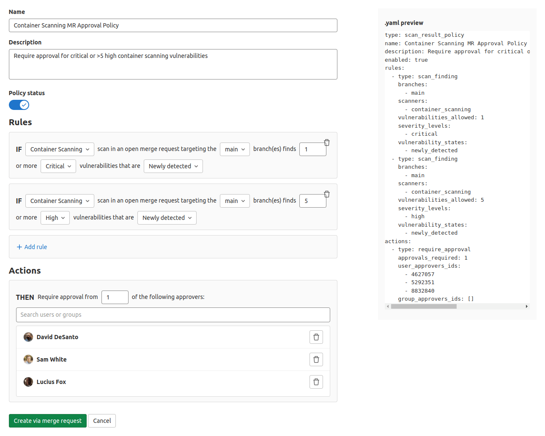Click Create via merge request

47,421
